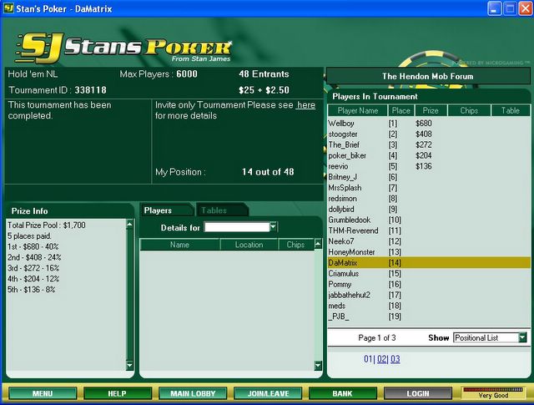
Task: Close the Stan's Poker window
Action: 526,8
